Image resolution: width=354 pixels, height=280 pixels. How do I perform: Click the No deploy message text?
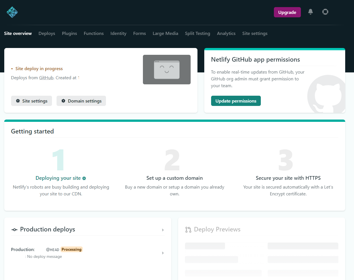click(x=44, y=257)
